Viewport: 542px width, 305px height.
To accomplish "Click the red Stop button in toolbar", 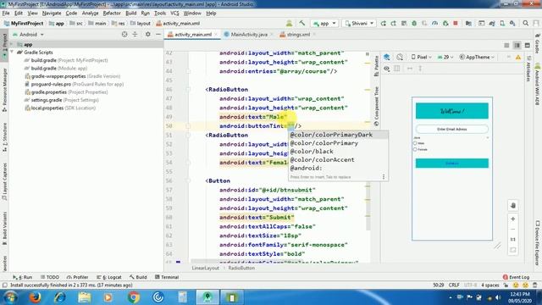I will [x=456, y=23].
